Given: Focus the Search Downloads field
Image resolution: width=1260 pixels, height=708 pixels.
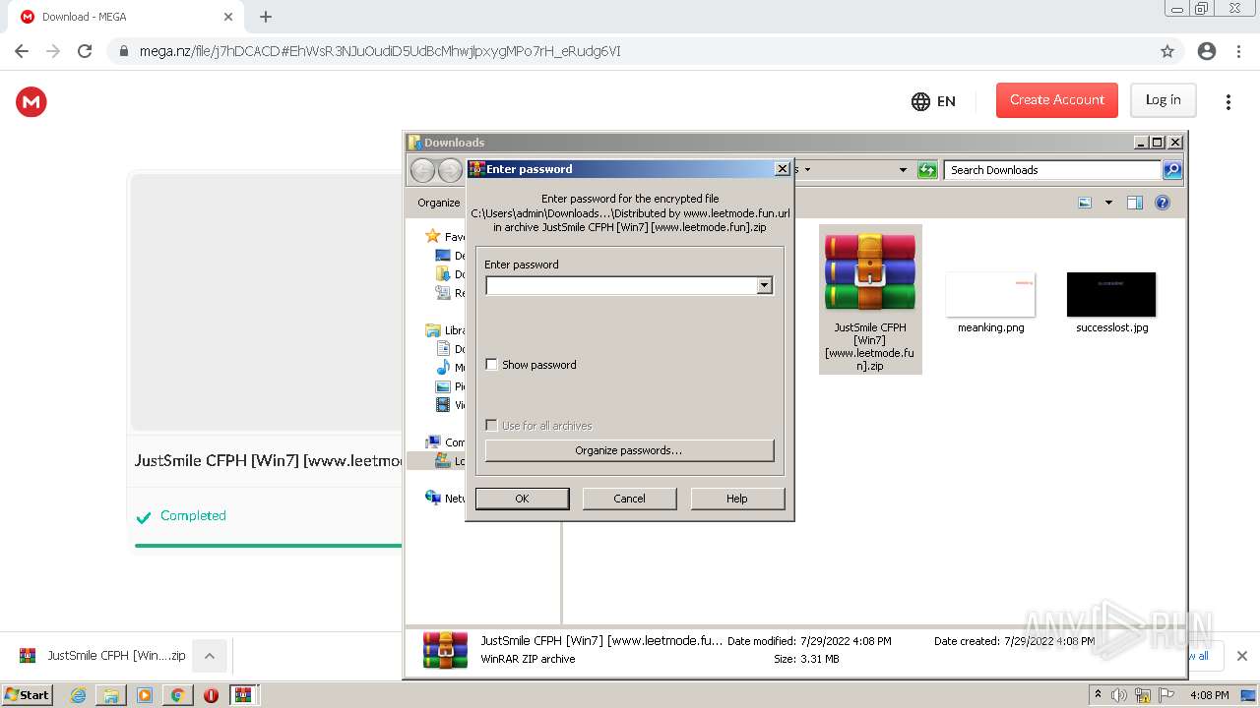Looking at the screenshot, I should coord(1052,170).
